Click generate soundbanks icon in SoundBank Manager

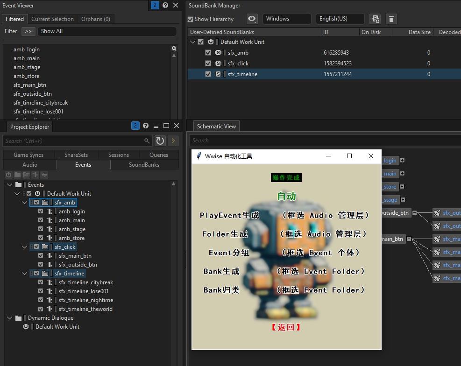click(375, 19)
